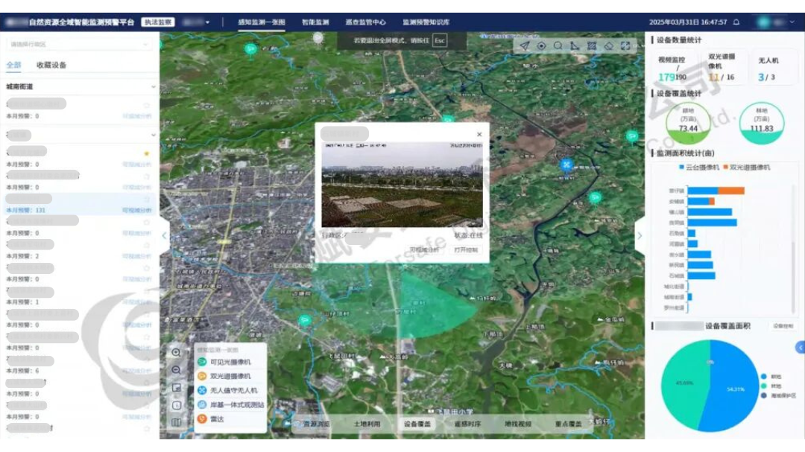Toggle the yellow favorite star on device
Viewport: 805px width, 452px height.
[x=147, y=153]
